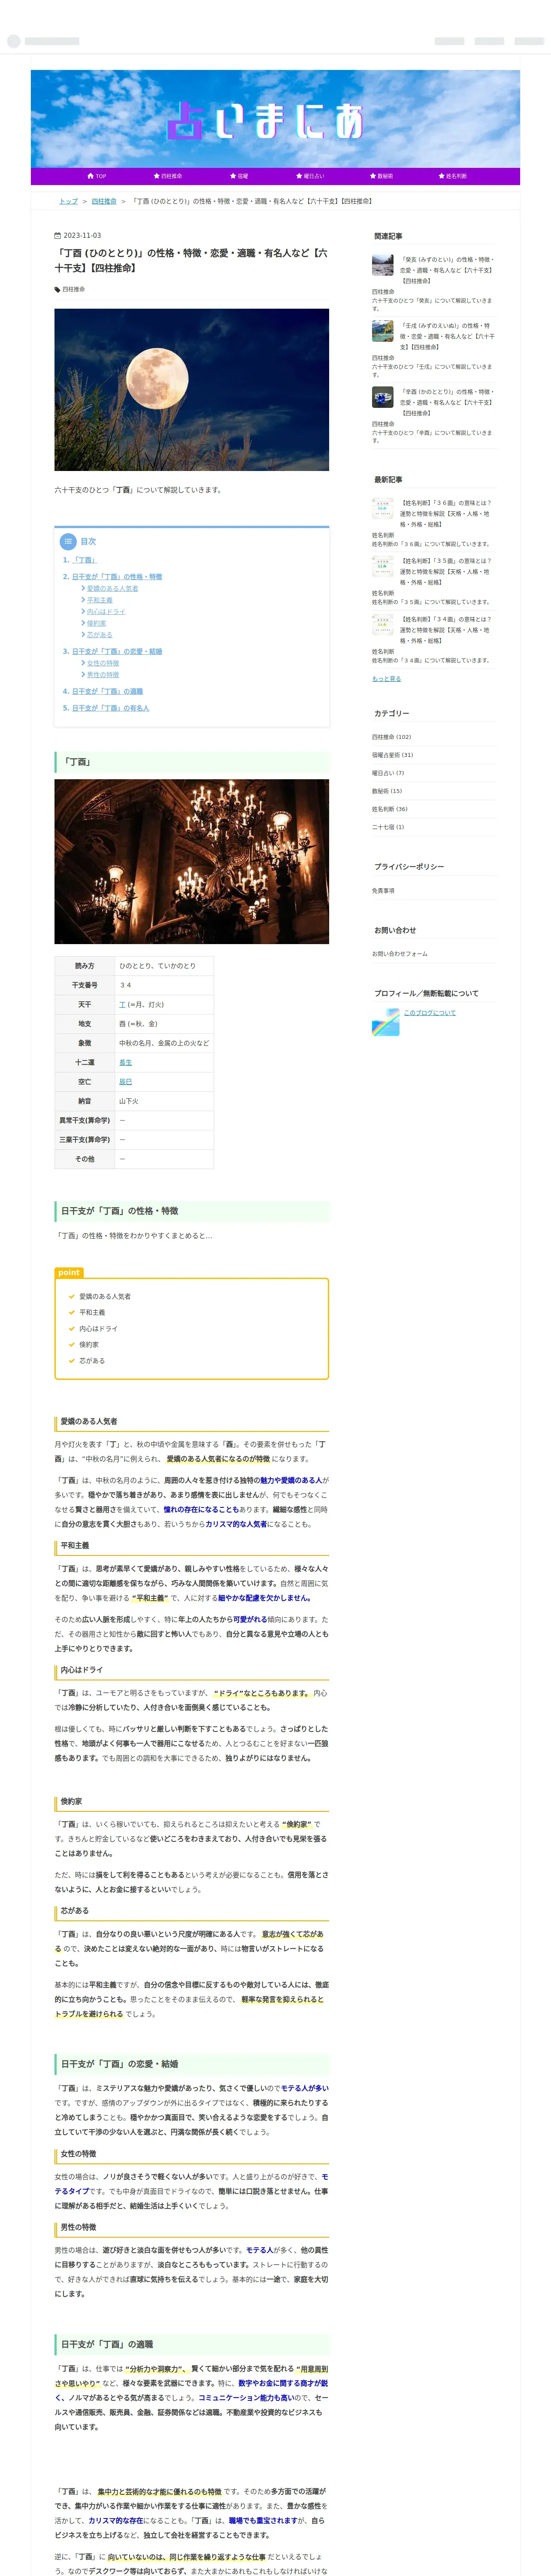The image size is (551, 2576).
Task: Open the お問い合わせフォーム link
Action: coord(400,954)
